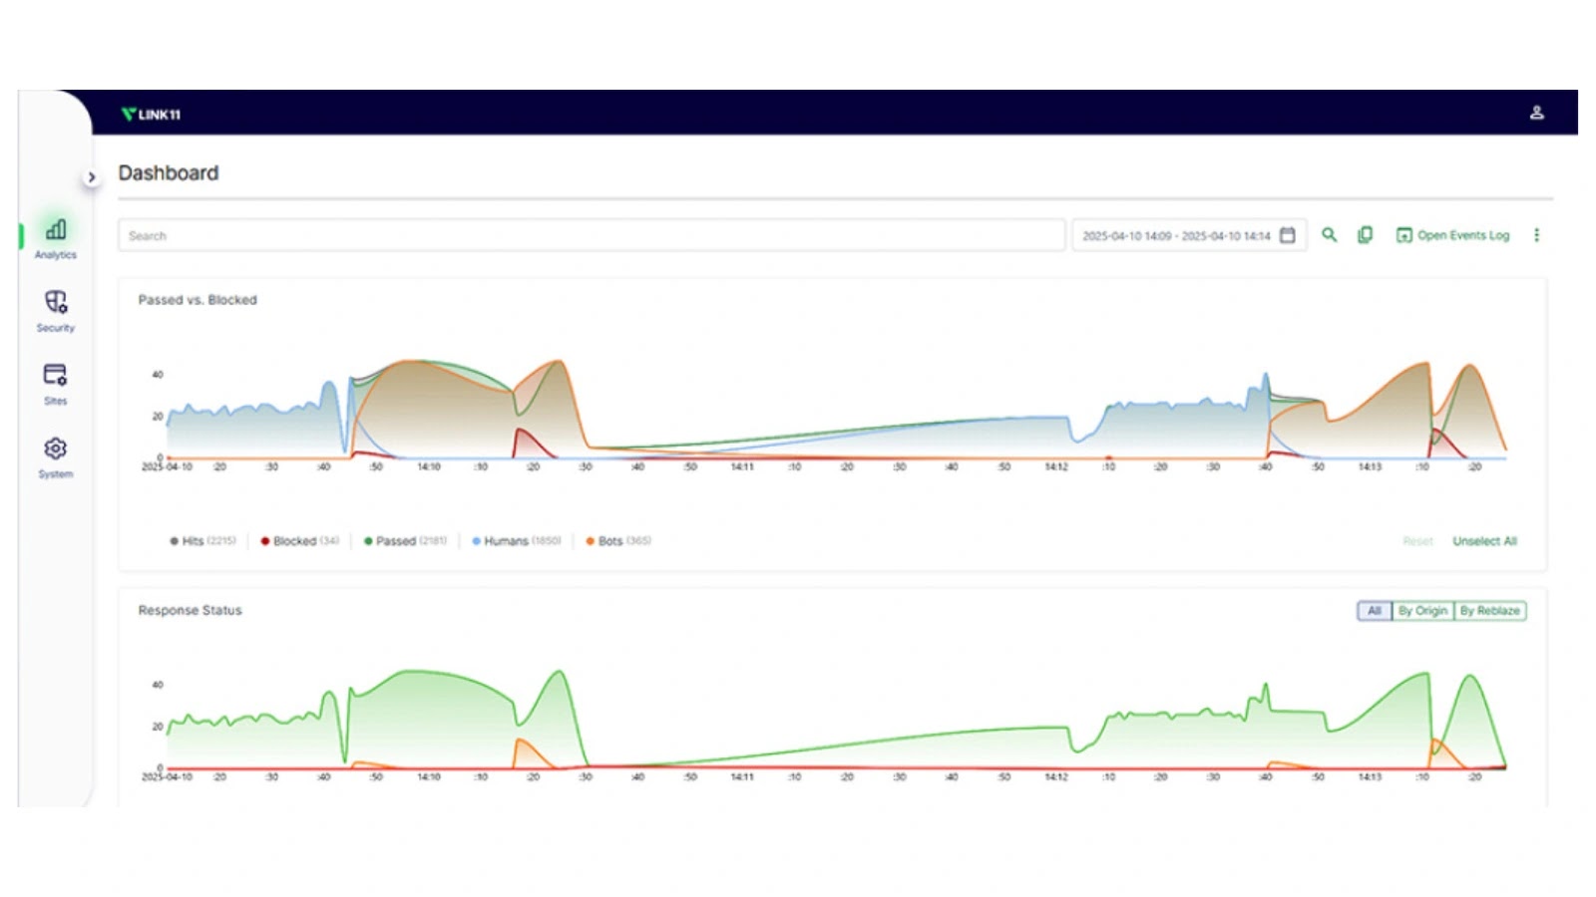This screenshot has width=1596, height=897.
Task: Toggle the Humans series in legend
Action: 516,541
